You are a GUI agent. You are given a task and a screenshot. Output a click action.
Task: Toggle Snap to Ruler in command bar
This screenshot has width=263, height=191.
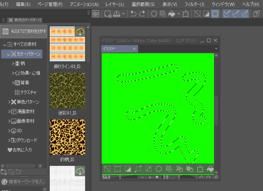tap(227, 14)
